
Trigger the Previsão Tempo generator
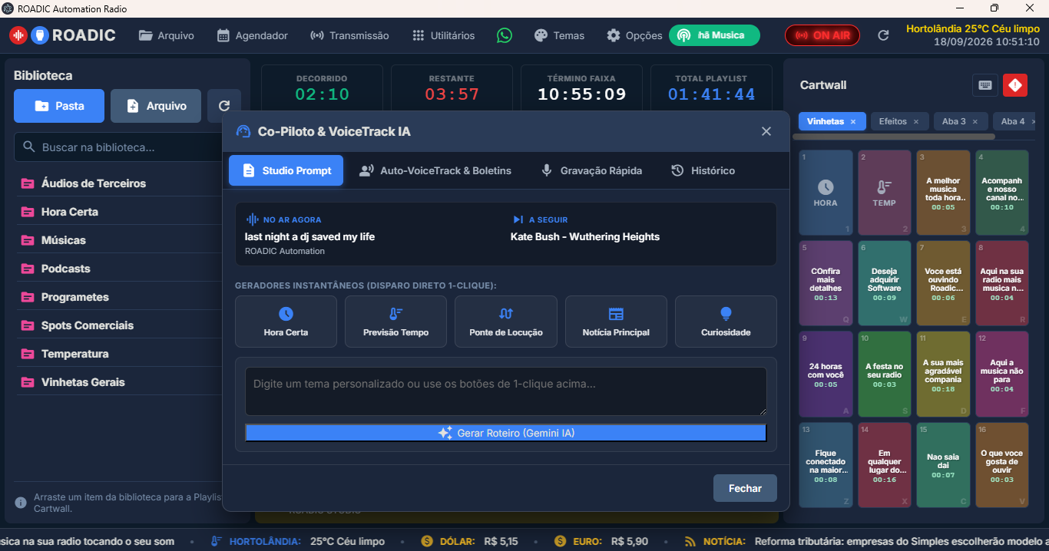point(395,322)
